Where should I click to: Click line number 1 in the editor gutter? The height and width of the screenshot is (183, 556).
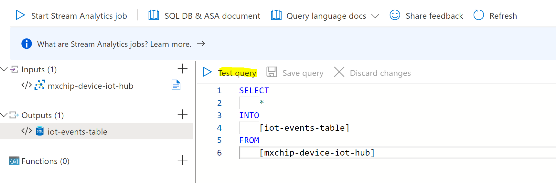[219, 90]
